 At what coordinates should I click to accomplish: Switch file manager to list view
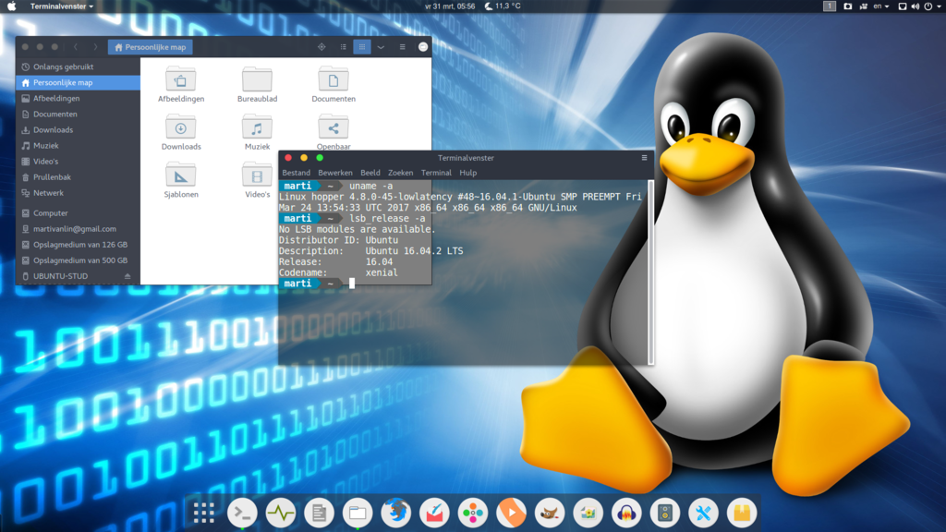pos(344,47)
